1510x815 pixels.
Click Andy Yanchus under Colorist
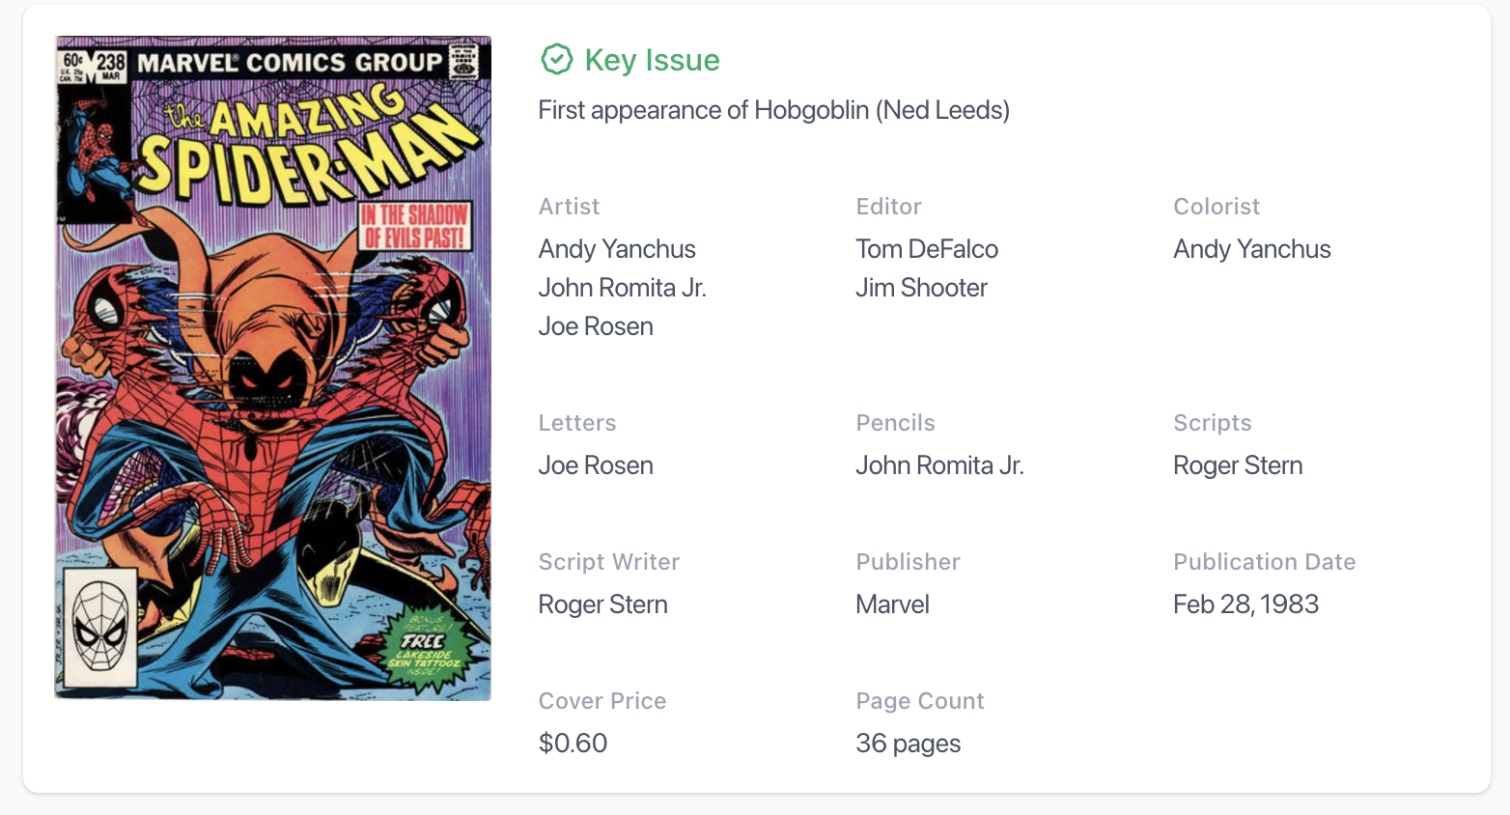[1251, 249]
